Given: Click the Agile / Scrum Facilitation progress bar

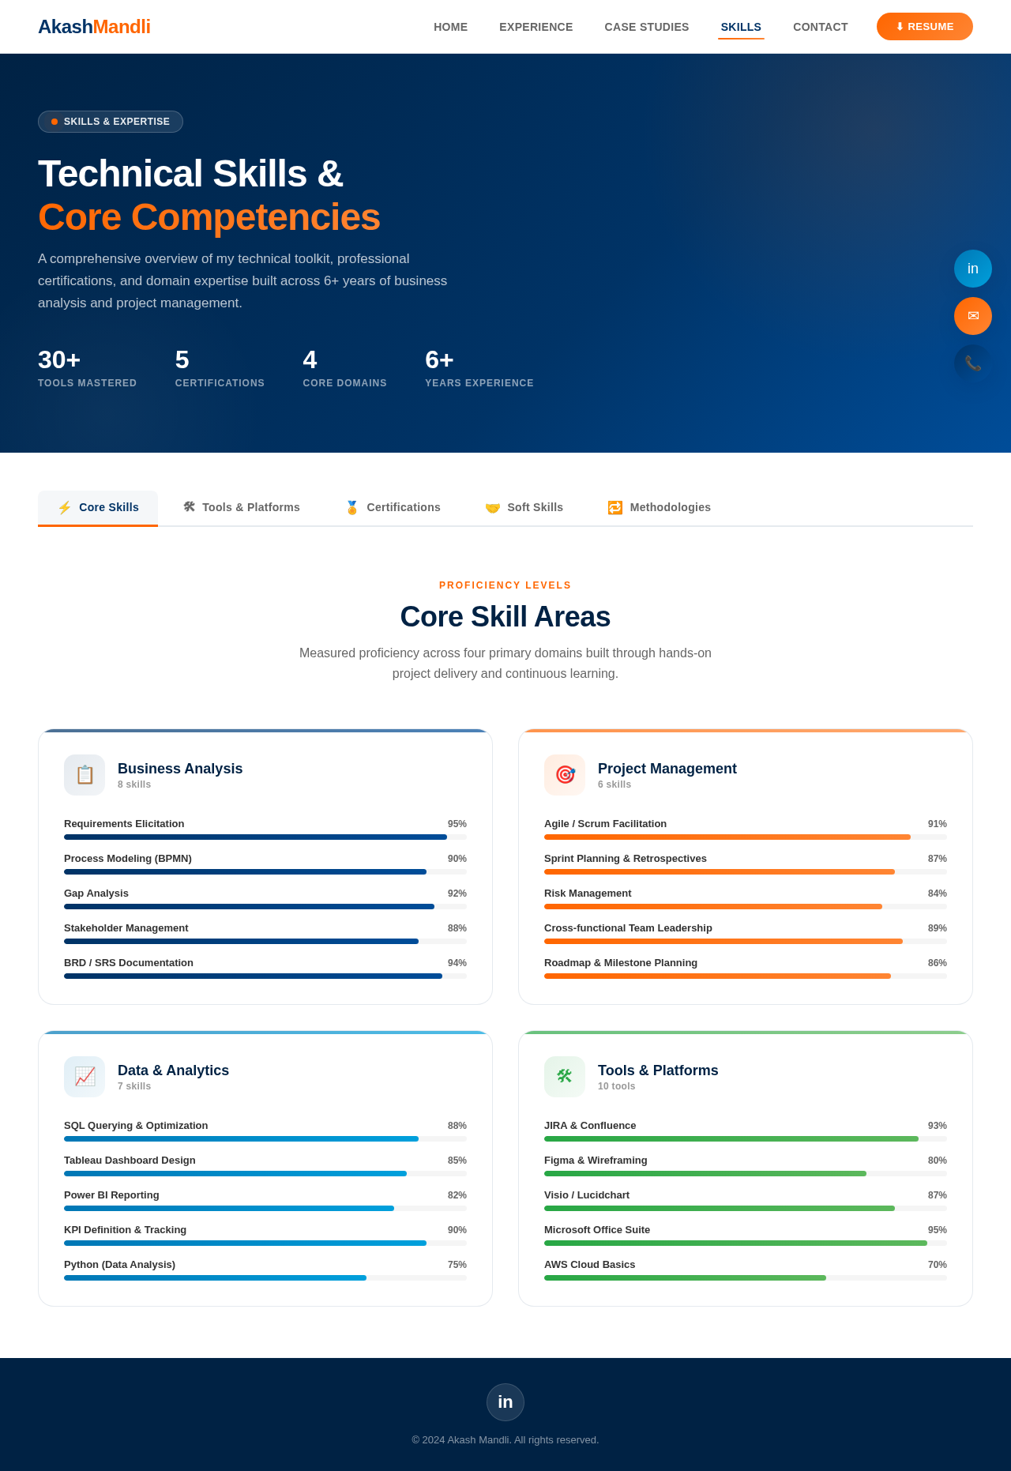Looking at the screenshot, I should pos(746,837).
